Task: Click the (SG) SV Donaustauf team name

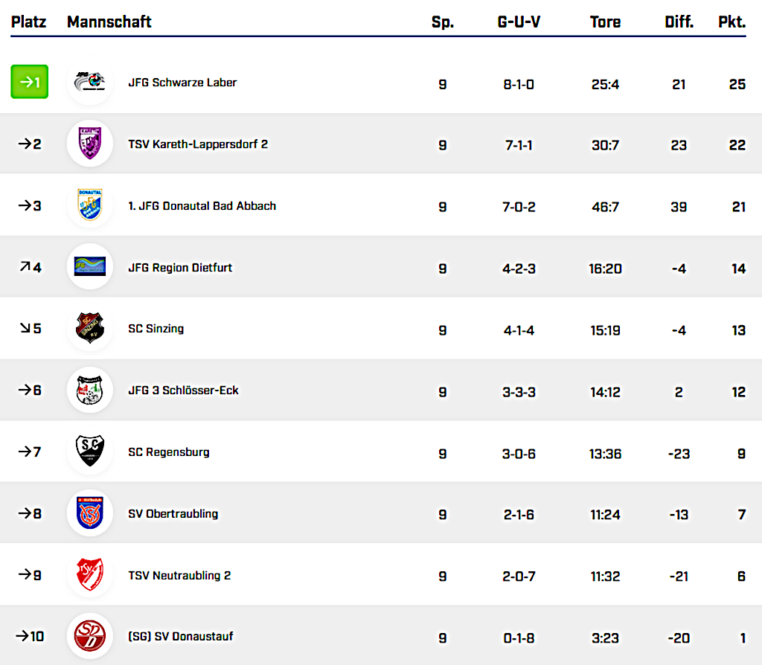Action: click(181, 636)
